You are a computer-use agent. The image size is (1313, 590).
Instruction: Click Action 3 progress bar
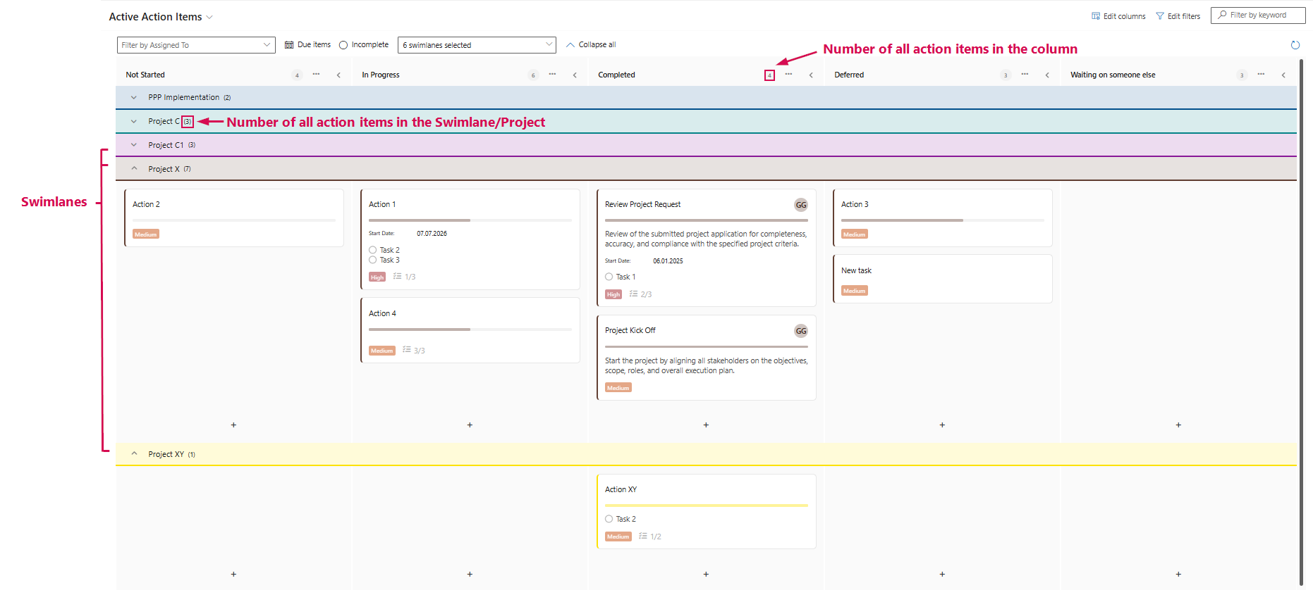pos(942,220)
